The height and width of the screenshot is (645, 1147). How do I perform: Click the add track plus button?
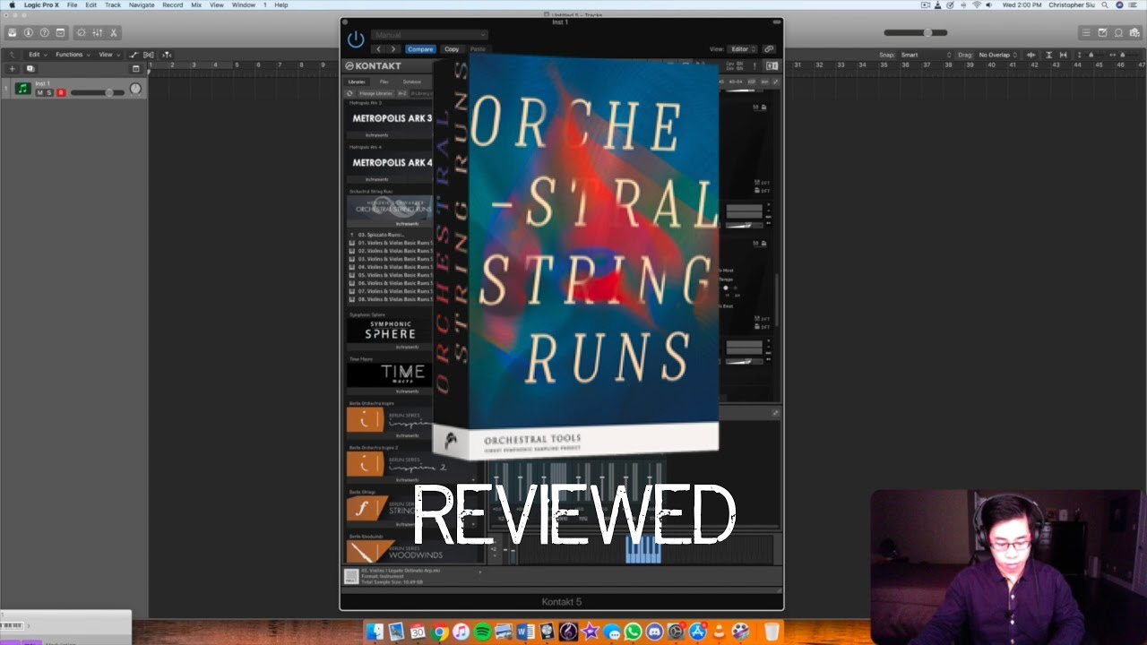click(x=13, y=68)
